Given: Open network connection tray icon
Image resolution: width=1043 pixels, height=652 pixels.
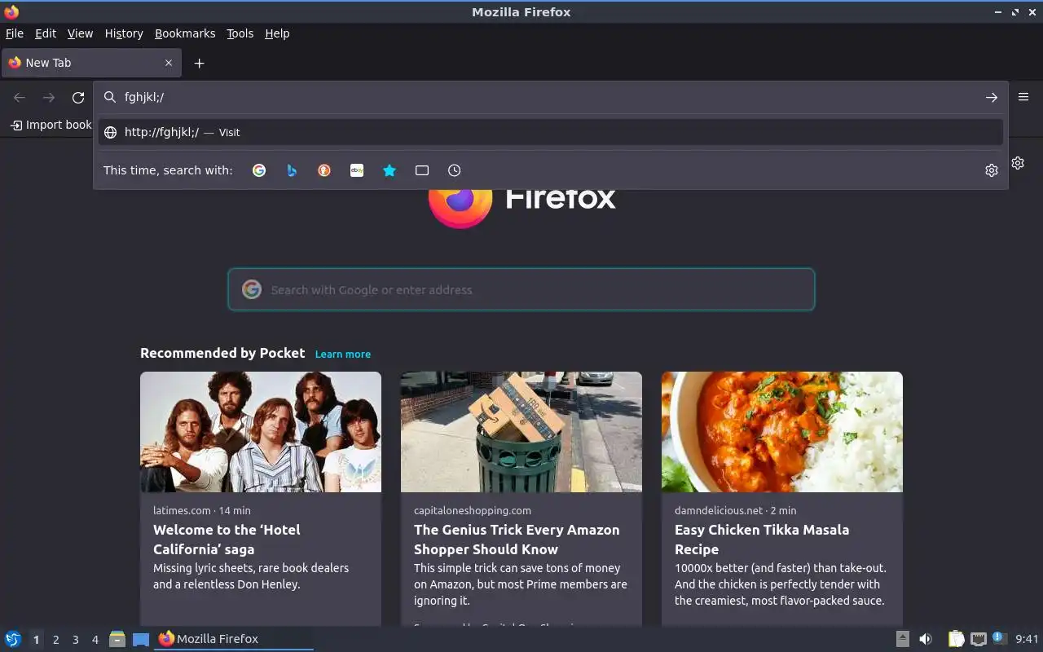Looking at the screenshot, I should 979,639.
